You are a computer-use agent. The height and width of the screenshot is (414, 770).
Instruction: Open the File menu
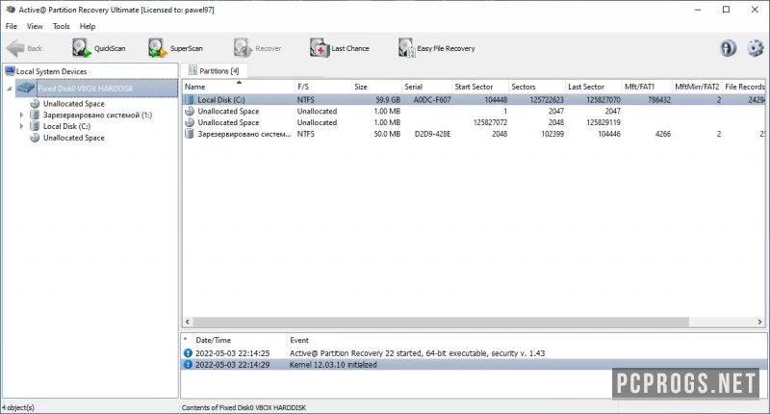tap(12, 26)
